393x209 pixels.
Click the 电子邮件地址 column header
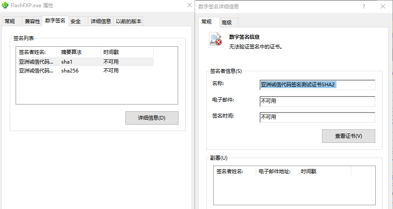point(277,171)
